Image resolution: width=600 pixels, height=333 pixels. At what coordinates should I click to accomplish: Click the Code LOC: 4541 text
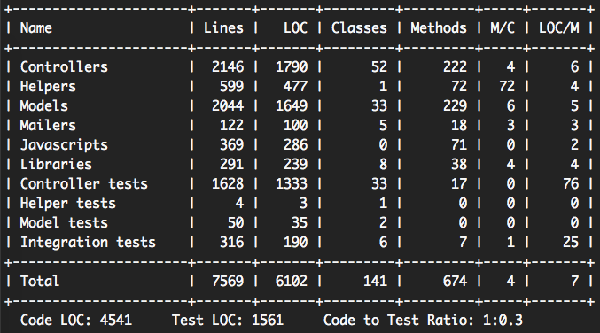point(75,320)
